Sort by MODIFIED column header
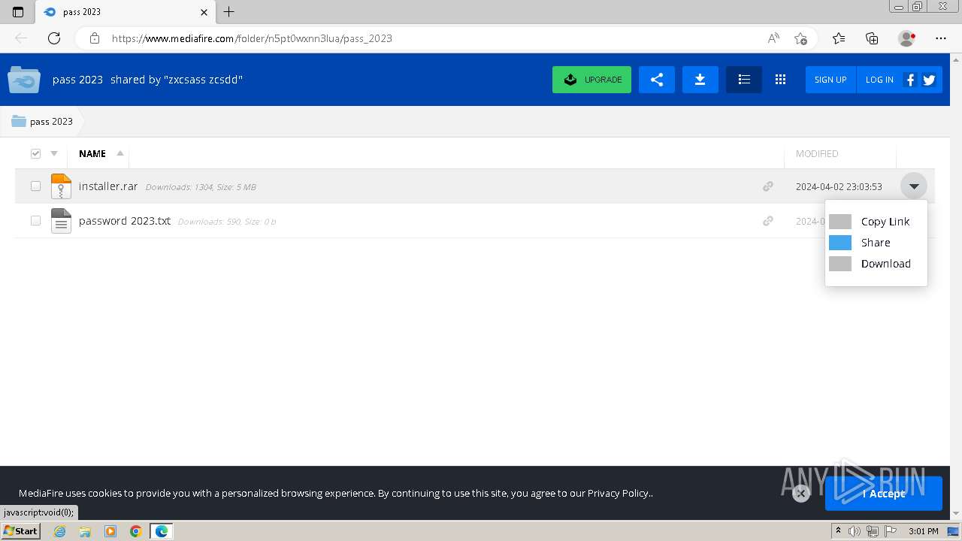The height and width of the screenshot is (541, 962). click(817, 153)
